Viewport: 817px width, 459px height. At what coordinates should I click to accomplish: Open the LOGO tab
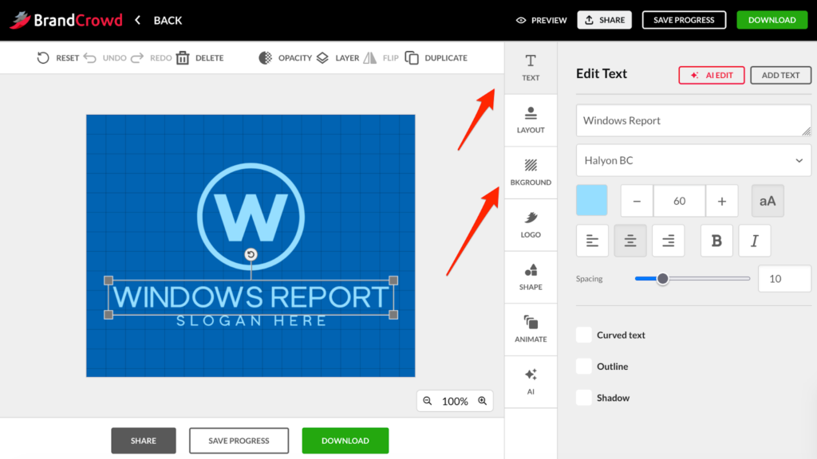click(531, 225)
